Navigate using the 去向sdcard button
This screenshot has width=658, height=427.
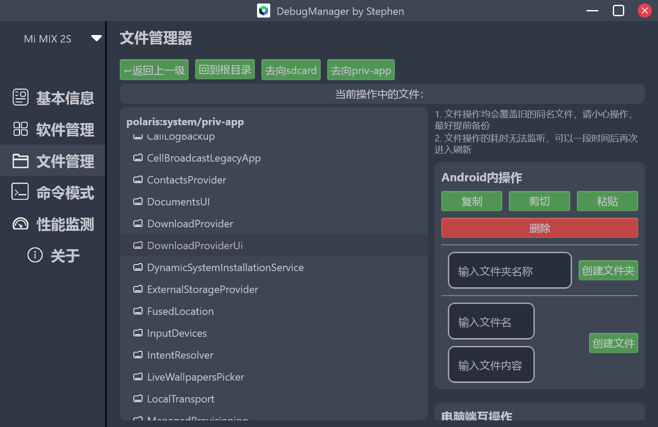[x=291, y=69]
